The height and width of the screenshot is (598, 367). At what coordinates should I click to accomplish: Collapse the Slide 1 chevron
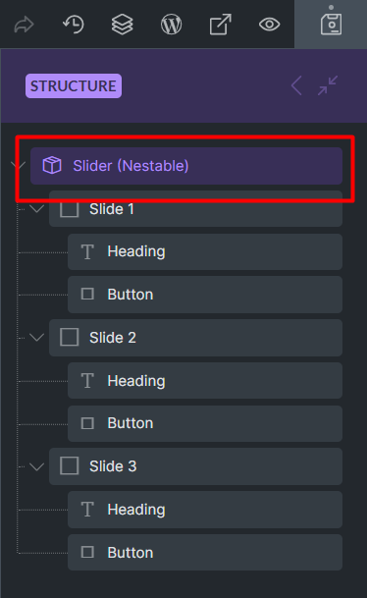(x=36, y=208)
